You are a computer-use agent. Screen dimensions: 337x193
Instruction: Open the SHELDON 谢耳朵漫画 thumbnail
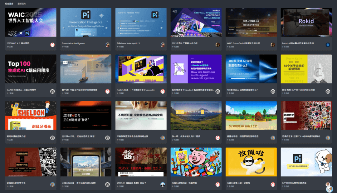[31, 115]
